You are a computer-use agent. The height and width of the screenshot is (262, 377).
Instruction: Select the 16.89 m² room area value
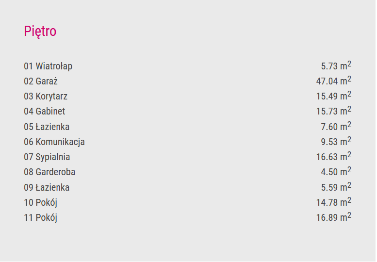(x=334, y=217)
